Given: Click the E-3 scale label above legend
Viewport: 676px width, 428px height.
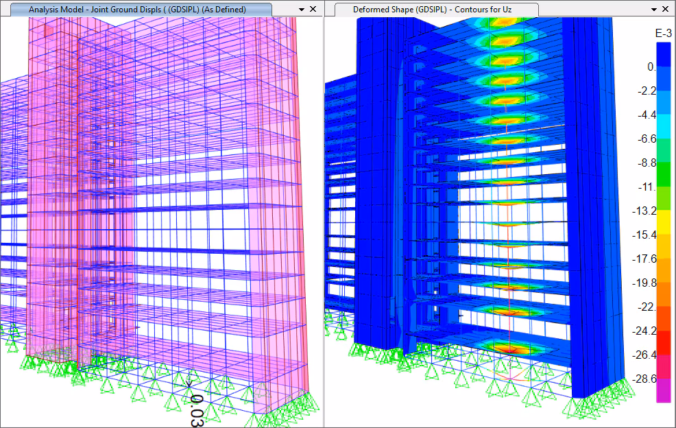Looking at the screenshot, I should [x=663, y=33].
